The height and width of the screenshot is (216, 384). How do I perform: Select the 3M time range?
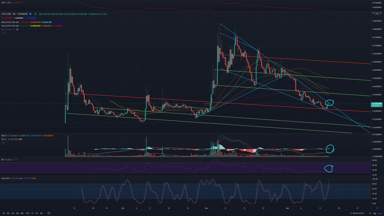(17, 213)
